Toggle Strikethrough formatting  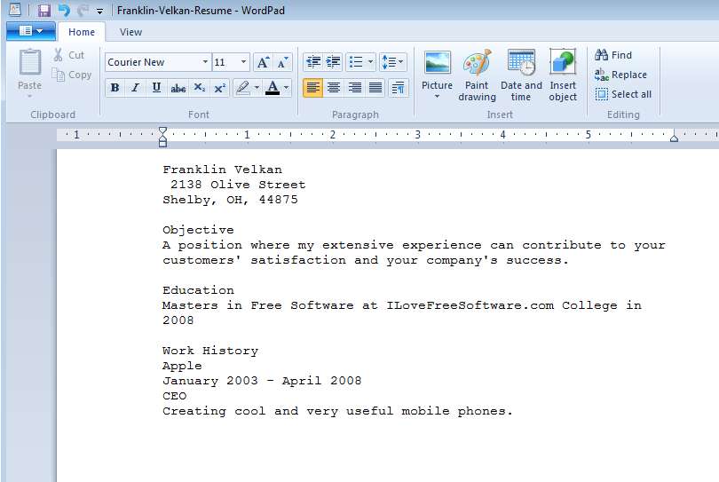[178, 88]
